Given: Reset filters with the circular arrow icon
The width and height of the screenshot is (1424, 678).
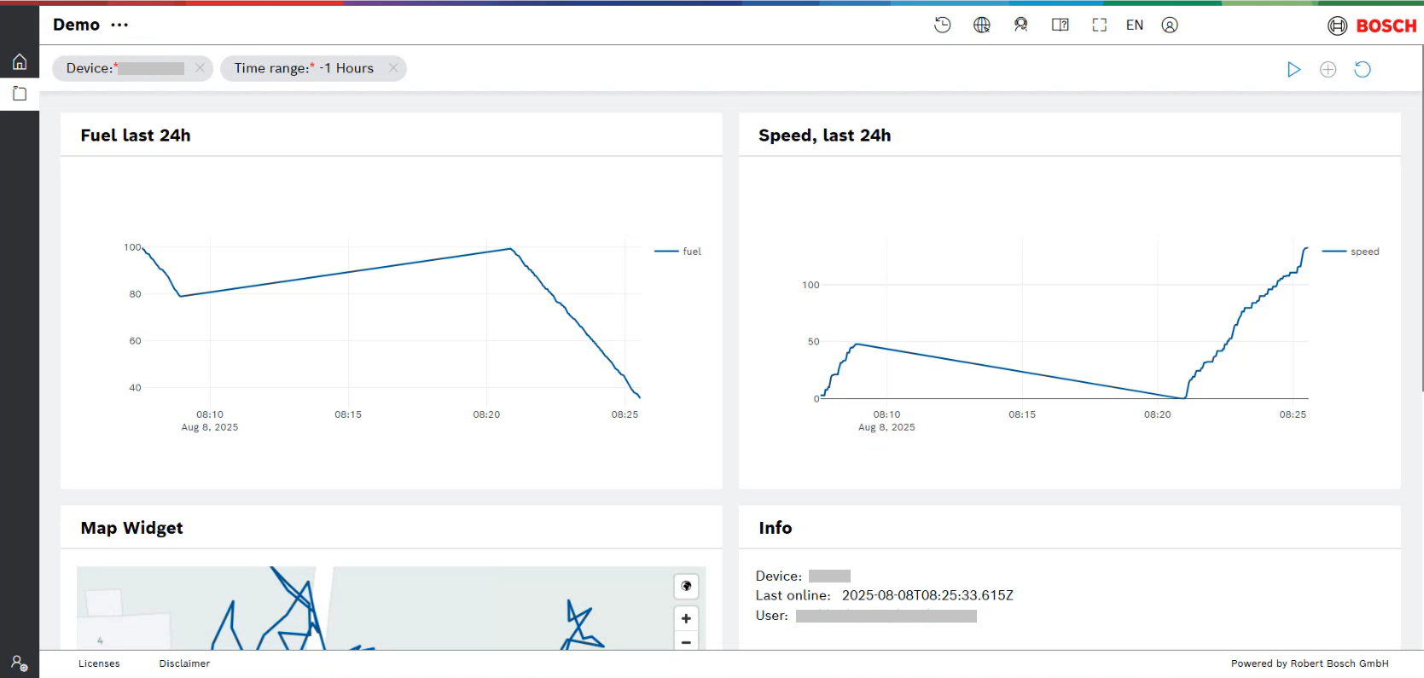Looking at the screenshot, I should coord(1363,69).
